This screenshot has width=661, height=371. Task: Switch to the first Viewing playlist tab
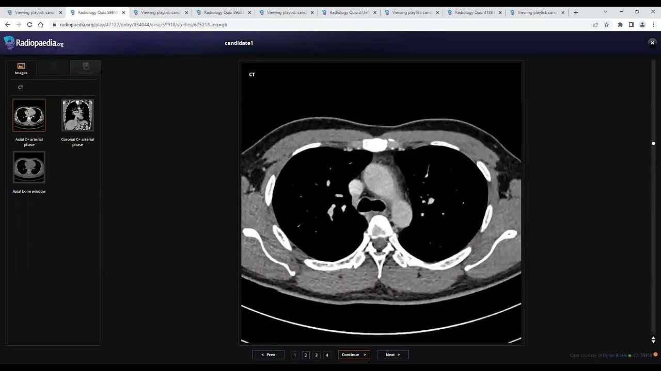click(34, 12)
